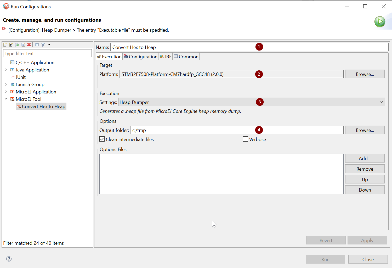Click Add in Options Files section

pos(365,158)
